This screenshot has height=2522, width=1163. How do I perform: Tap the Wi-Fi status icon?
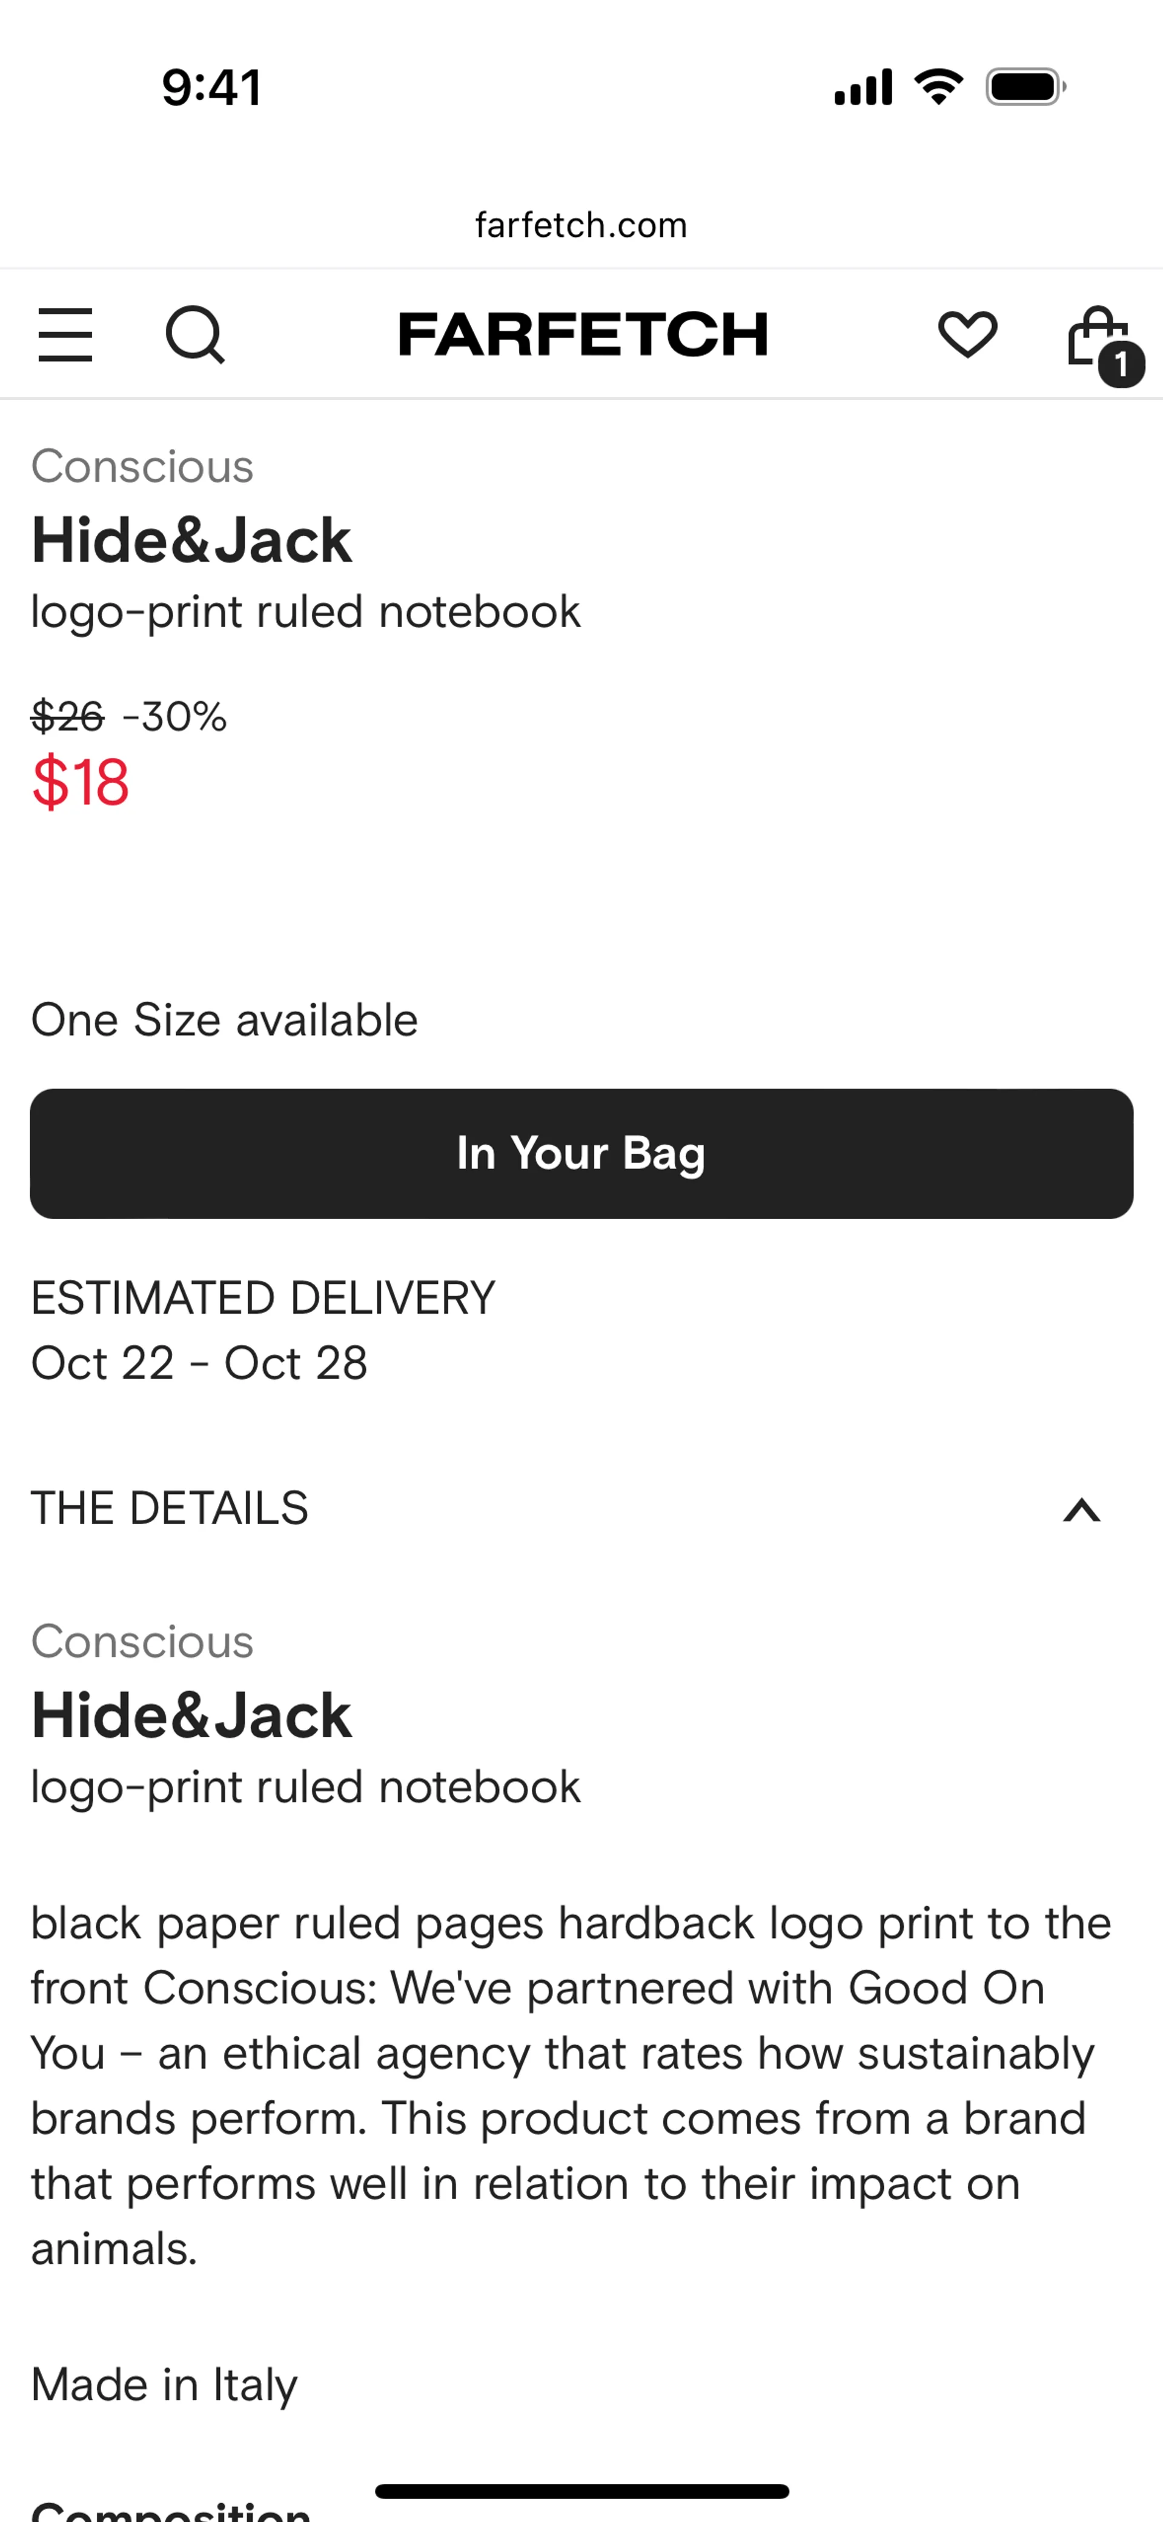pyautogui.click(x=938, y=87)
